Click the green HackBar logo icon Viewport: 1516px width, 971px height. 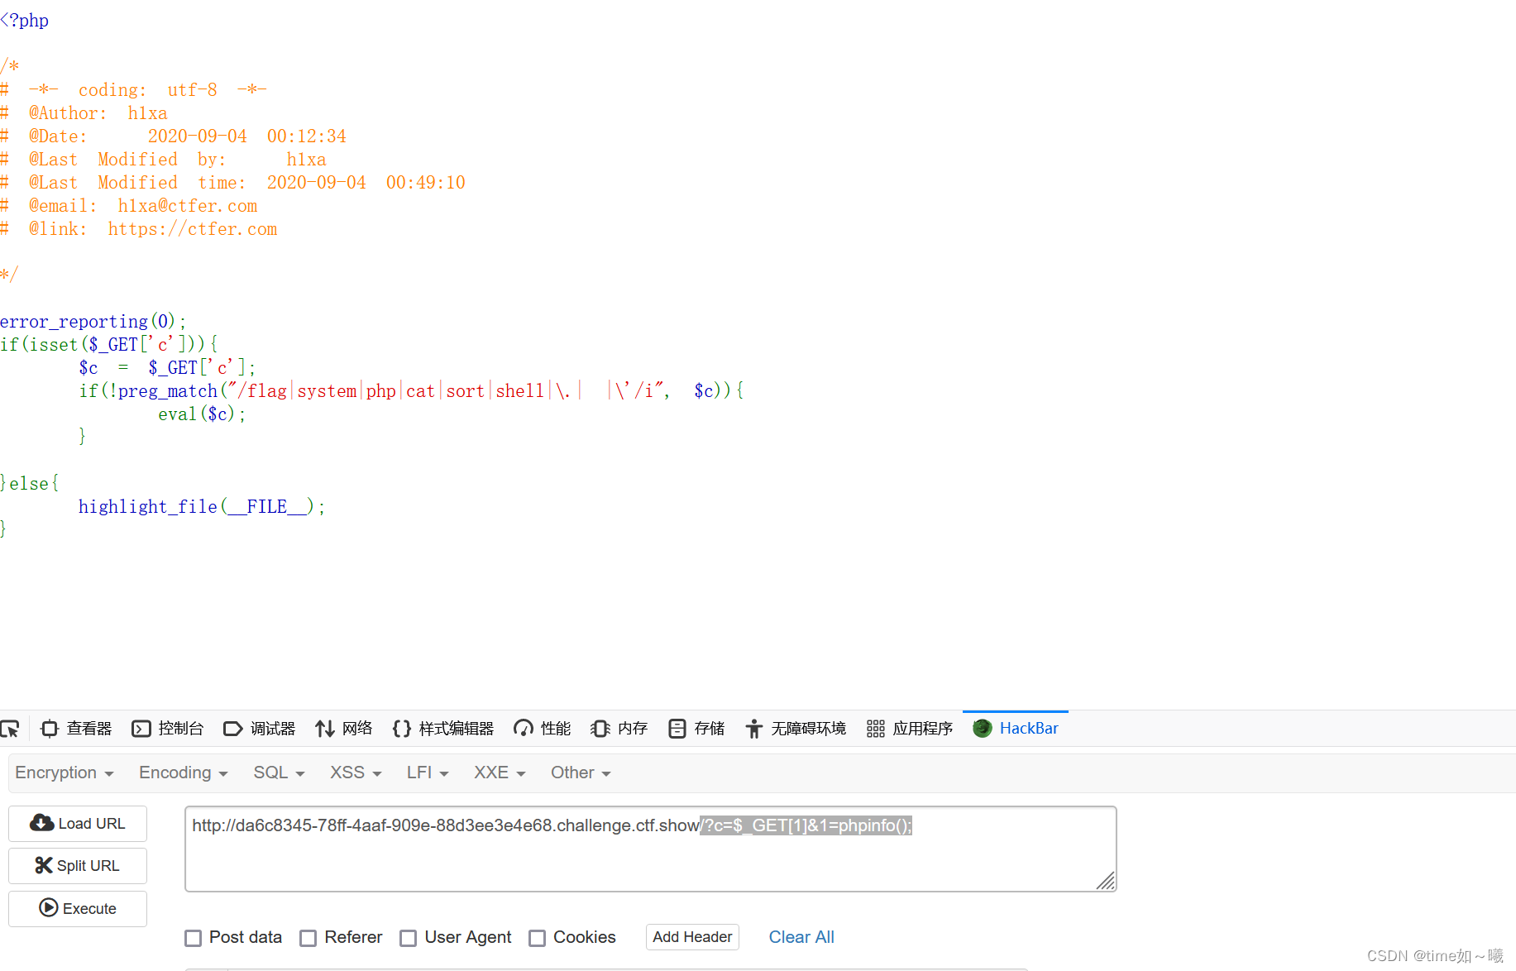point(983,729)
